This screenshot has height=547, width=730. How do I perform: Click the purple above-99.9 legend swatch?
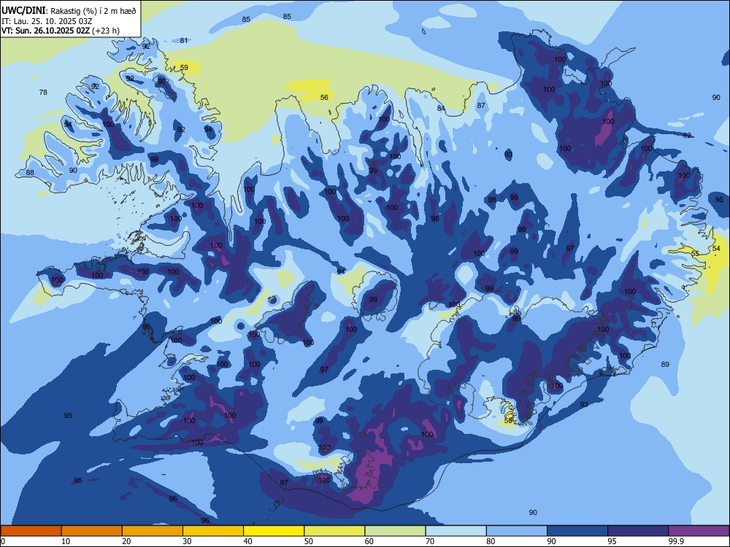[x=699, y=531]
